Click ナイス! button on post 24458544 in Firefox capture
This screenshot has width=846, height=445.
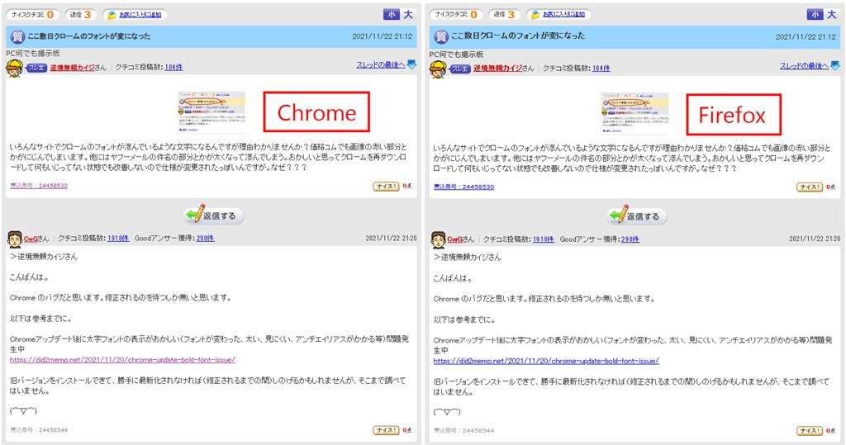click(x=810, y=431)
